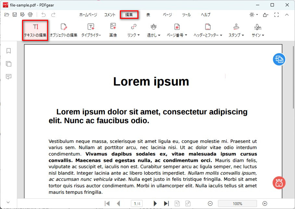Switch to the ホームページ tab
Screen dimensions: 295x209
point(88,15)
